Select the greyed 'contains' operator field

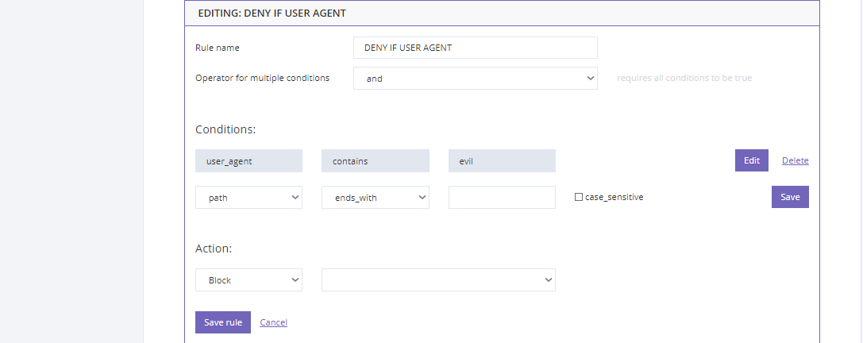(x=376, y=160)
